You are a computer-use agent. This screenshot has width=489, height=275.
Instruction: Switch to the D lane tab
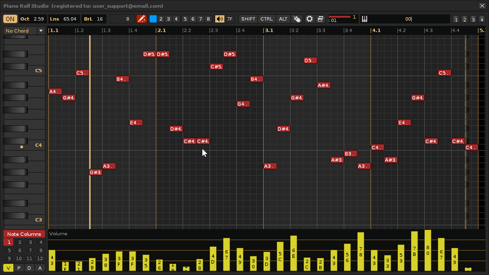(x=29, y=268)
